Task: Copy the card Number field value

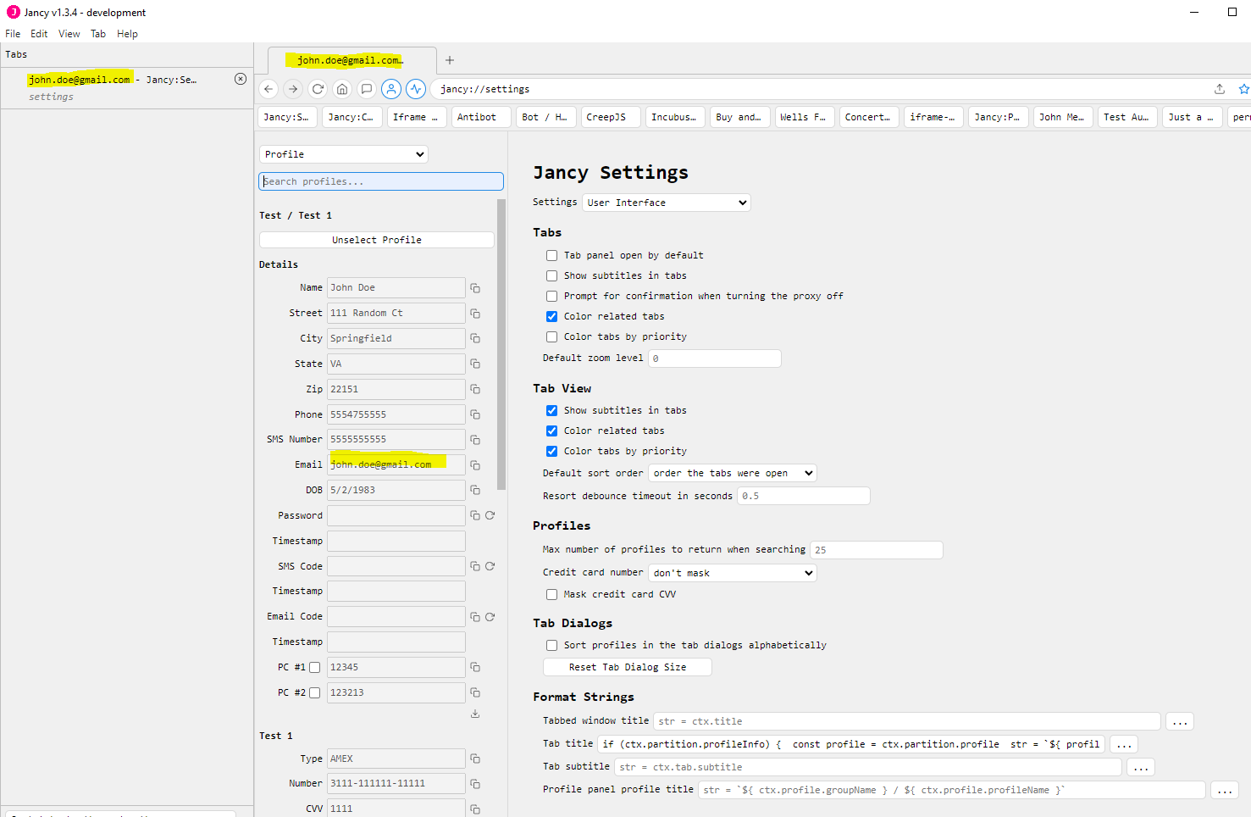Action: point(475,784)
